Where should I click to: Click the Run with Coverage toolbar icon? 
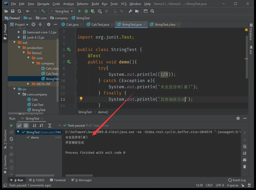coord(93,11)
